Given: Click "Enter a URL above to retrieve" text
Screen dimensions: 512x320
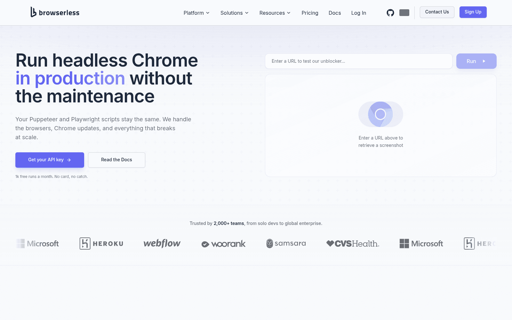Looking at the screenshot, I should tap(381, 141).
